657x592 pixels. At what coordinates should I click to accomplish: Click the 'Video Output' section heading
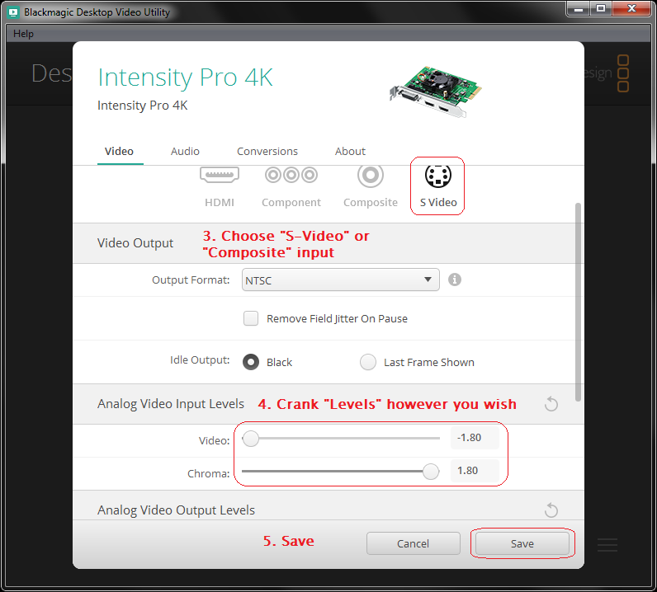point(135,243)
